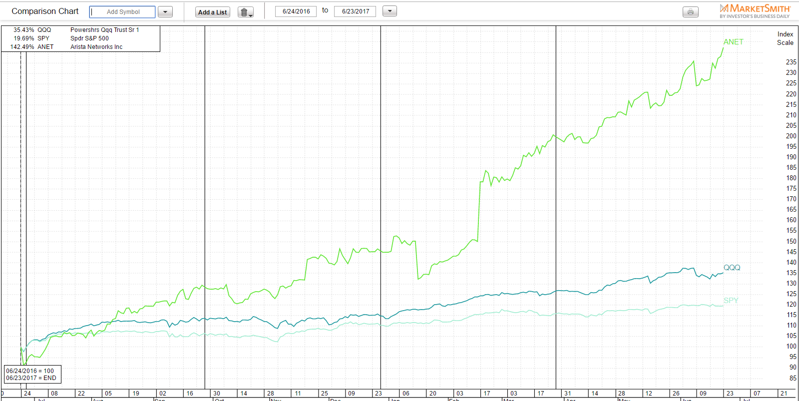Click the QQQ line label on chart
Viewport: 799px width, 401px height.
tap(732, 268)
